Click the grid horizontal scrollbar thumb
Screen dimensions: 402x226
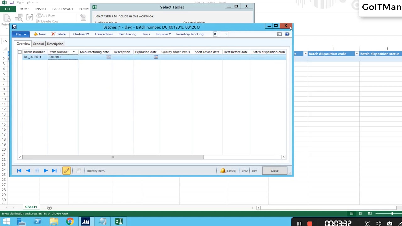(x=113, y=157)
